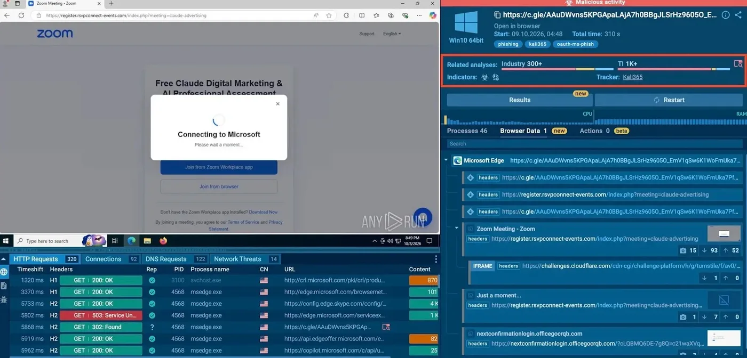Launch Firefox from the taskbar
Viewport: 747px width, 358px height.
163,241
